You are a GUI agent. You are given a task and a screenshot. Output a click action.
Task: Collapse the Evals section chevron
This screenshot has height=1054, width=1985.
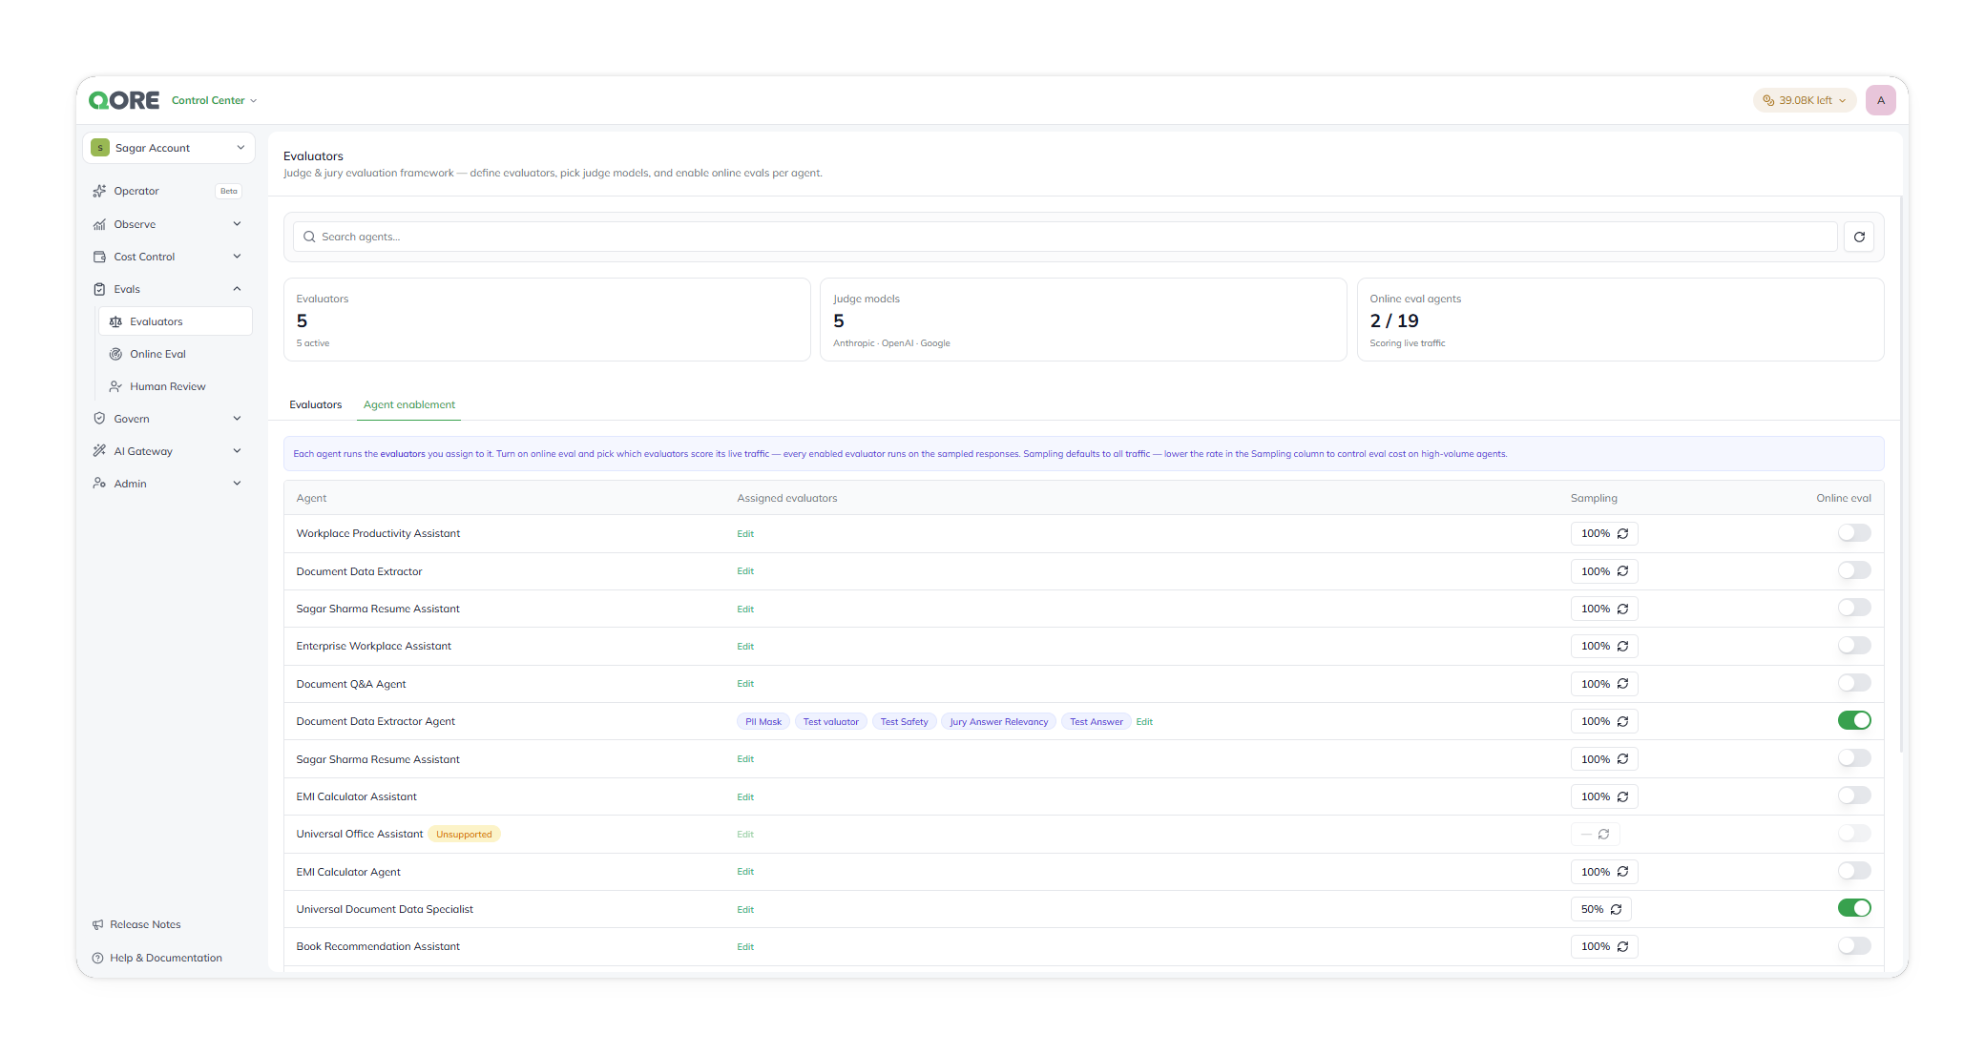coord(237,289)
